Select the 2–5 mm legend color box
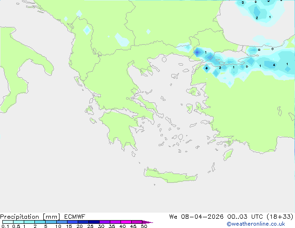Viewport: 295px width, 228px height. [x=40, y=222]
